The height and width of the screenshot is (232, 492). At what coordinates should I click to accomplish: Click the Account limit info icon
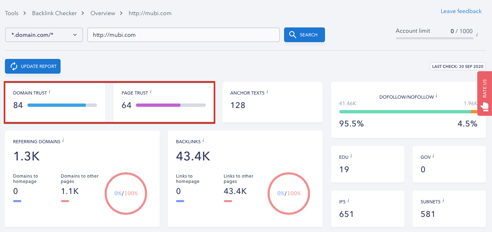[x=477, y=35]
